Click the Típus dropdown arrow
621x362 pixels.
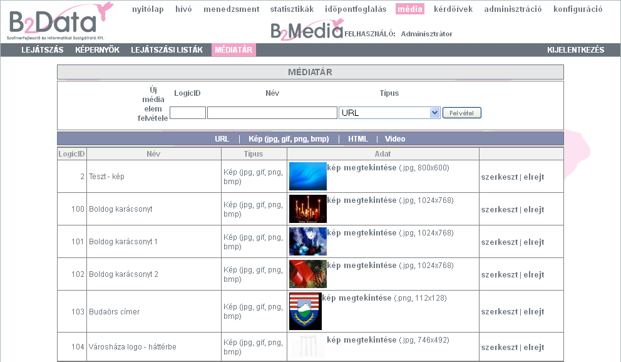434,112
